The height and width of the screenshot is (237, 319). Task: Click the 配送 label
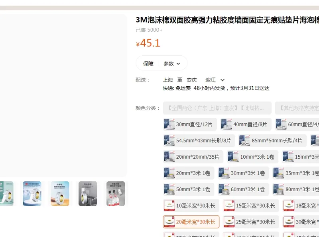coord(143,80)
